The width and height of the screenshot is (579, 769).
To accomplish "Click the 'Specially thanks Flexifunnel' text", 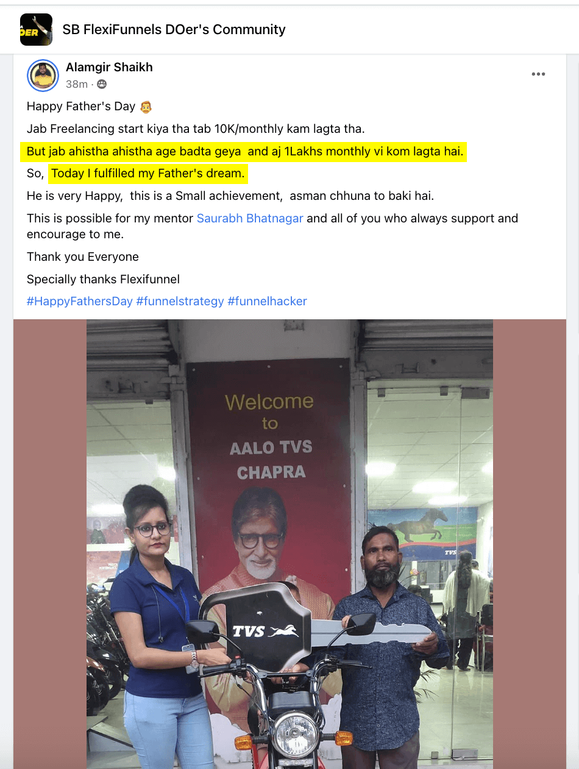I will pos(103,280).
